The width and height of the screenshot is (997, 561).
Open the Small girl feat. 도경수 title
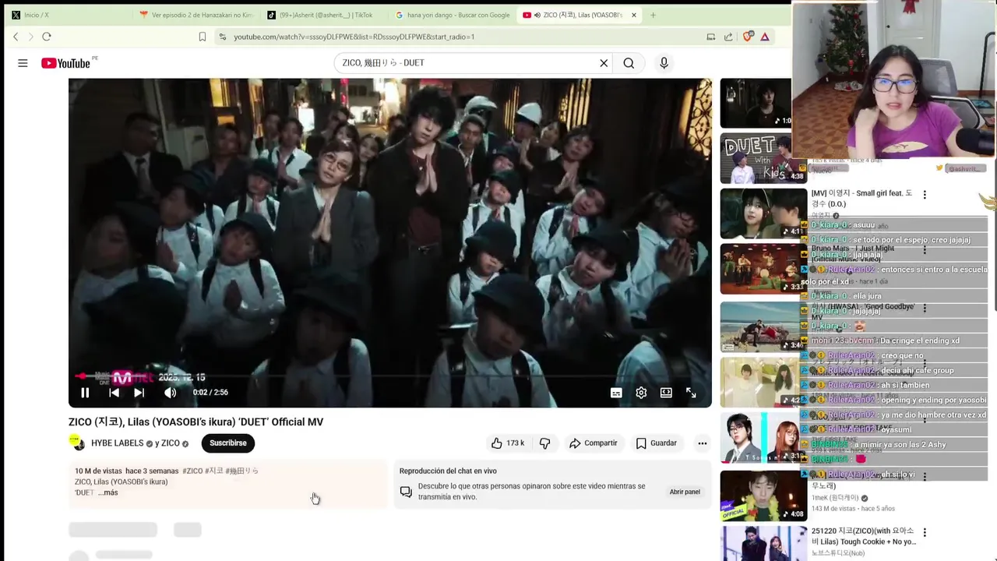[x=861, y=199]
